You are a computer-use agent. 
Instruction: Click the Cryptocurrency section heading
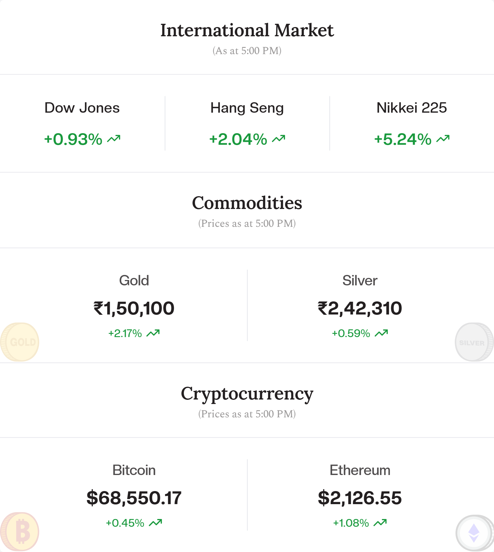[247, 394]
